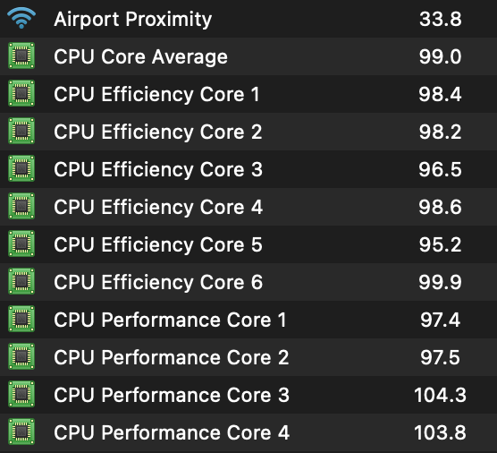Viewport: 497px width, 453px height.
Task: Click the chip icon for CPU Performance Core 1
Action: pyautogui.click(x=21, y=319)
